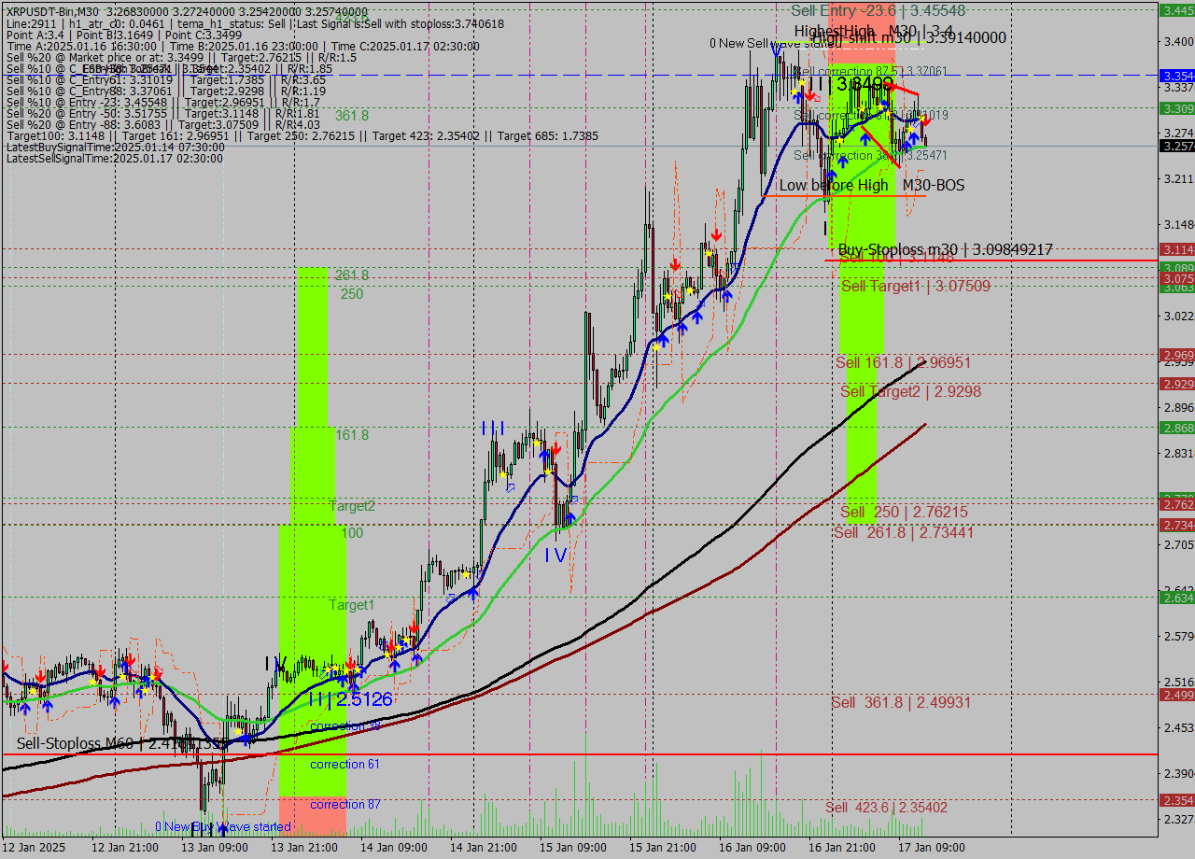
Task: Click the 'Sell Target1 | 3.07509' label
Action: (915, 286)
